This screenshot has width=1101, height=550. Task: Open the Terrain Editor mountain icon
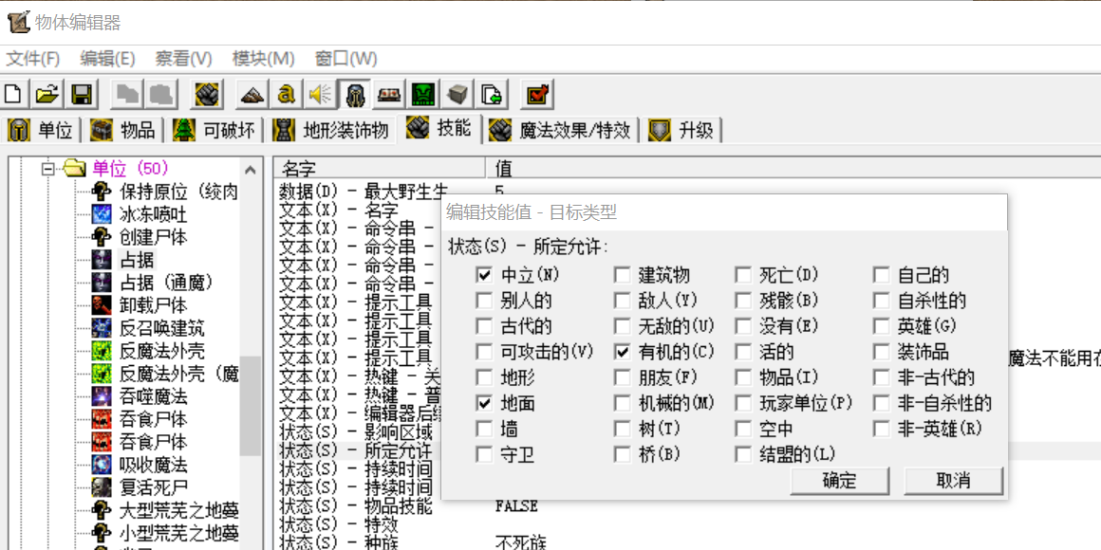(x=252, y=94)
